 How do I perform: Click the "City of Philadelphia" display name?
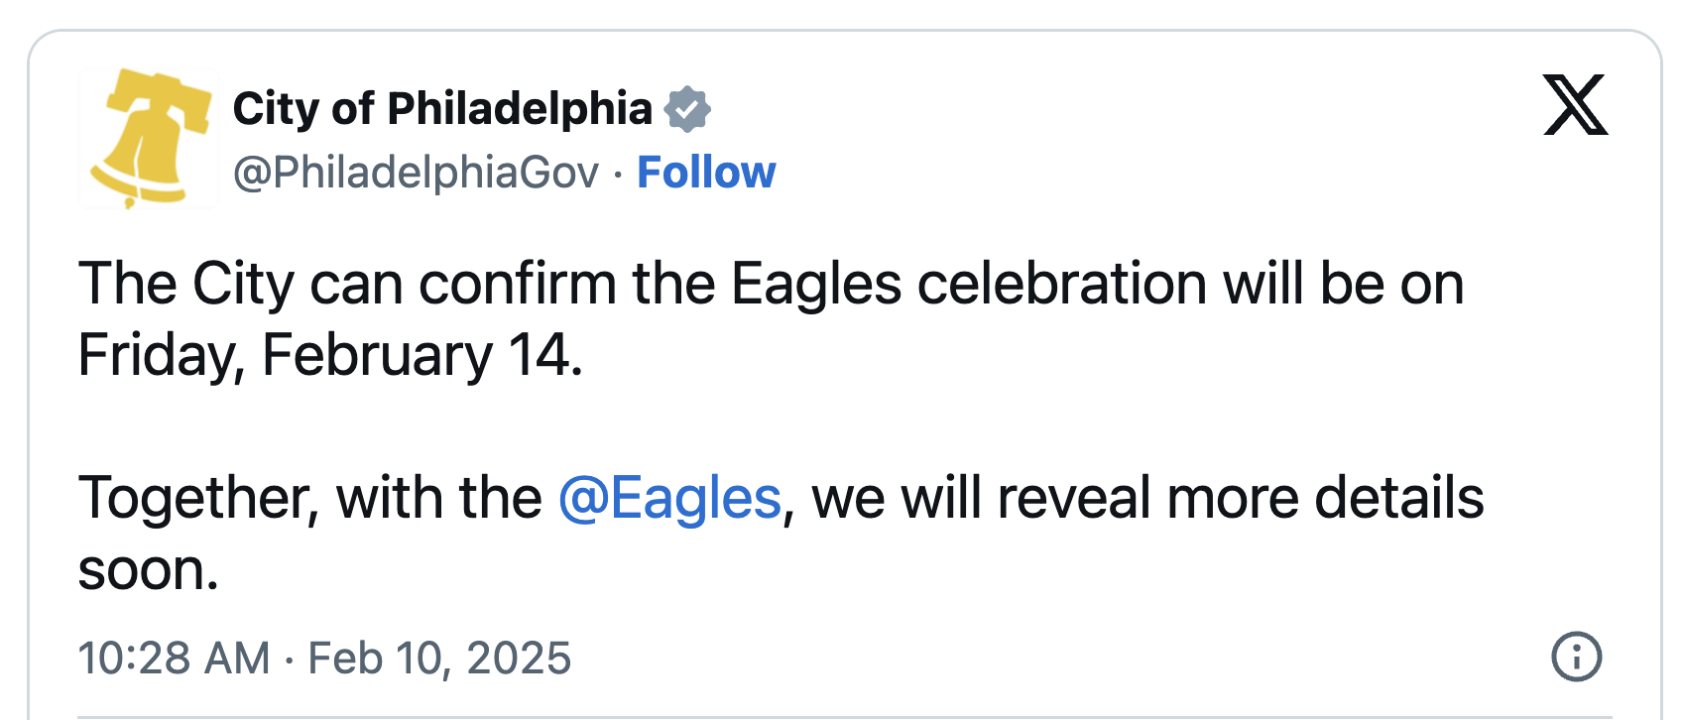tap(442, 109)
